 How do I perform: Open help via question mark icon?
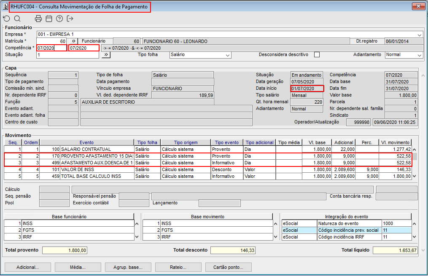[59, 19]
